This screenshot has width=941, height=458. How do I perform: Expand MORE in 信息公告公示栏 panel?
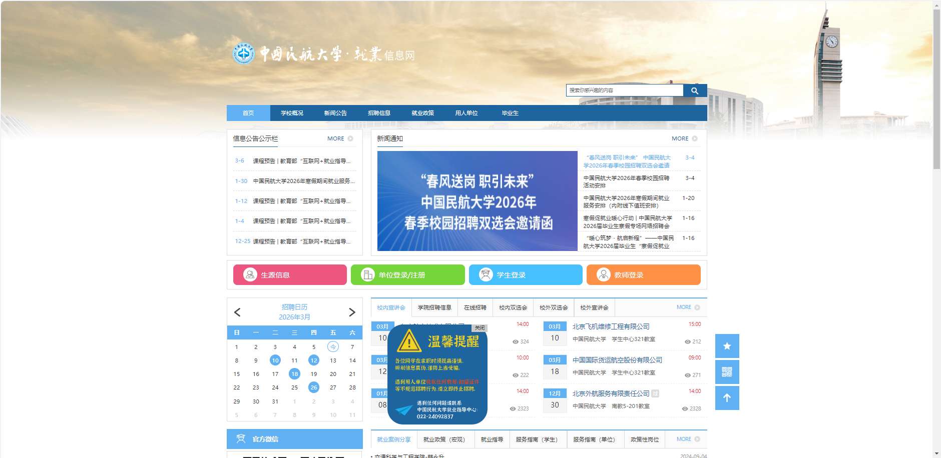[x=340, y=138]
